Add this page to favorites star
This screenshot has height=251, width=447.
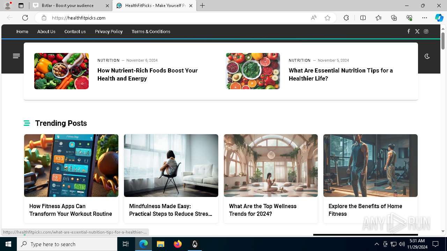[328, 18]
